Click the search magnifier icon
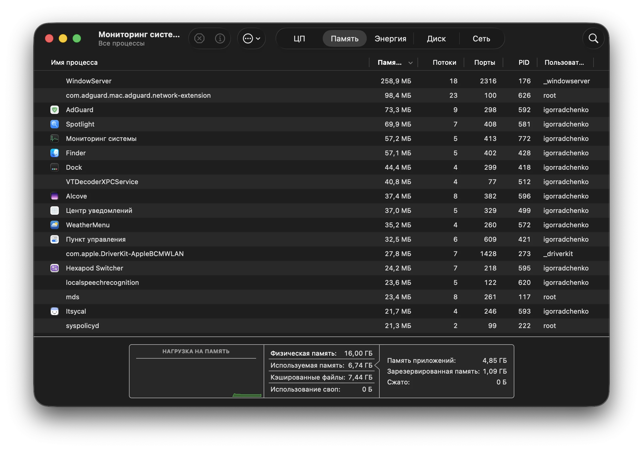This screenshot has width=643, height=451. pos(593,38)
